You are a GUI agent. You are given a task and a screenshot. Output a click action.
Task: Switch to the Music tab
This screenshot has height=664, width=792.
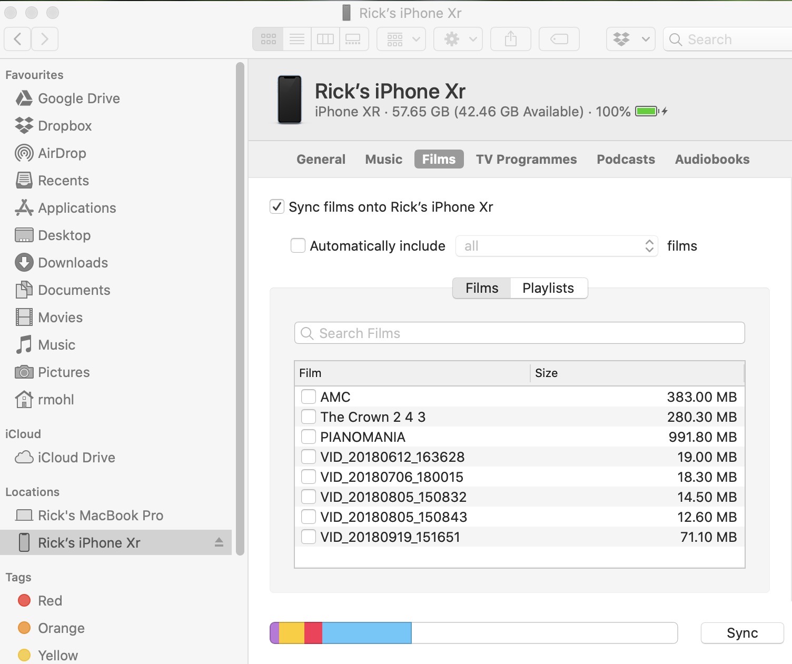[384, 159]
